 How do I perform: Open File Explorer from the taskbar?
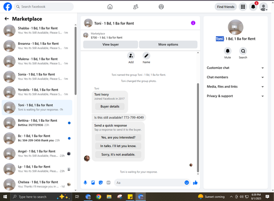tap(109, 197)
